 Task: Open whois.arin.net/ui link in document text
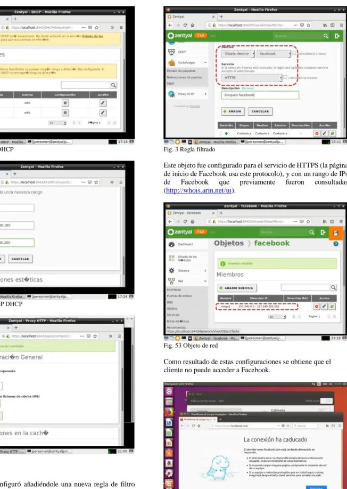point(199,190)
